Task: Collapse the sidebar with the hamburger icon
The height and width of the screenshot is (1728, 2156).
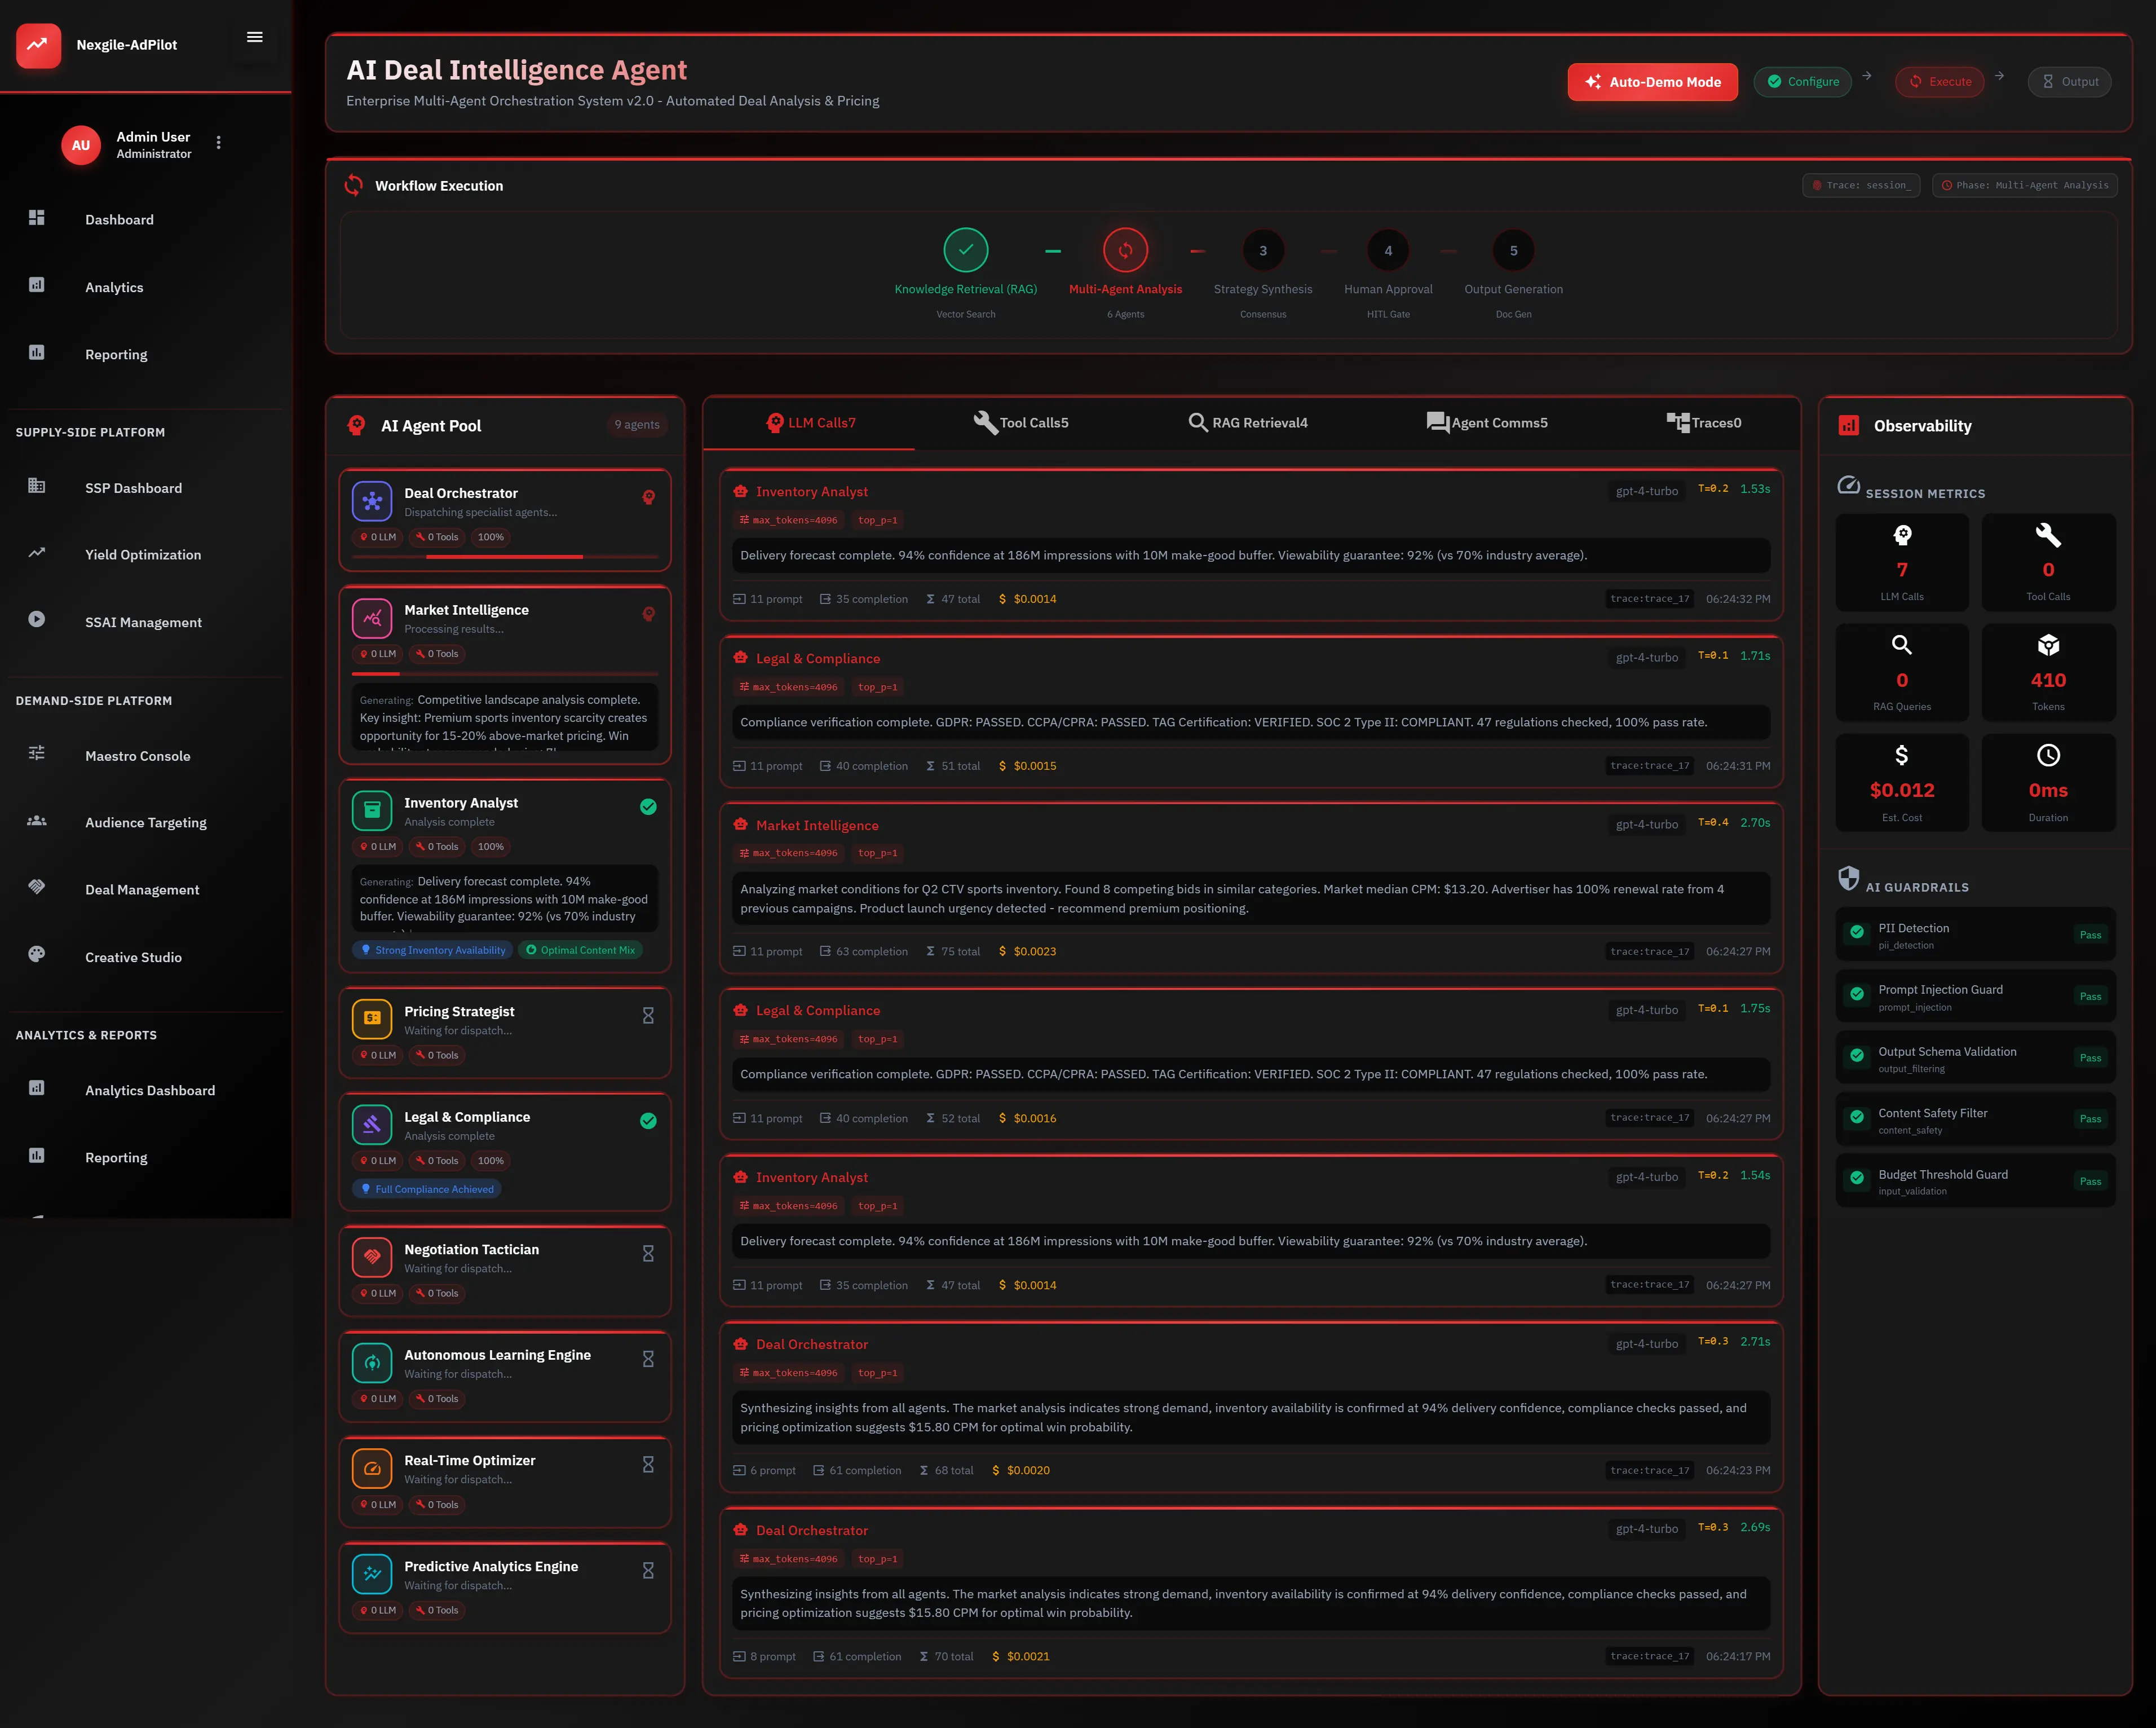Action: 255,37
